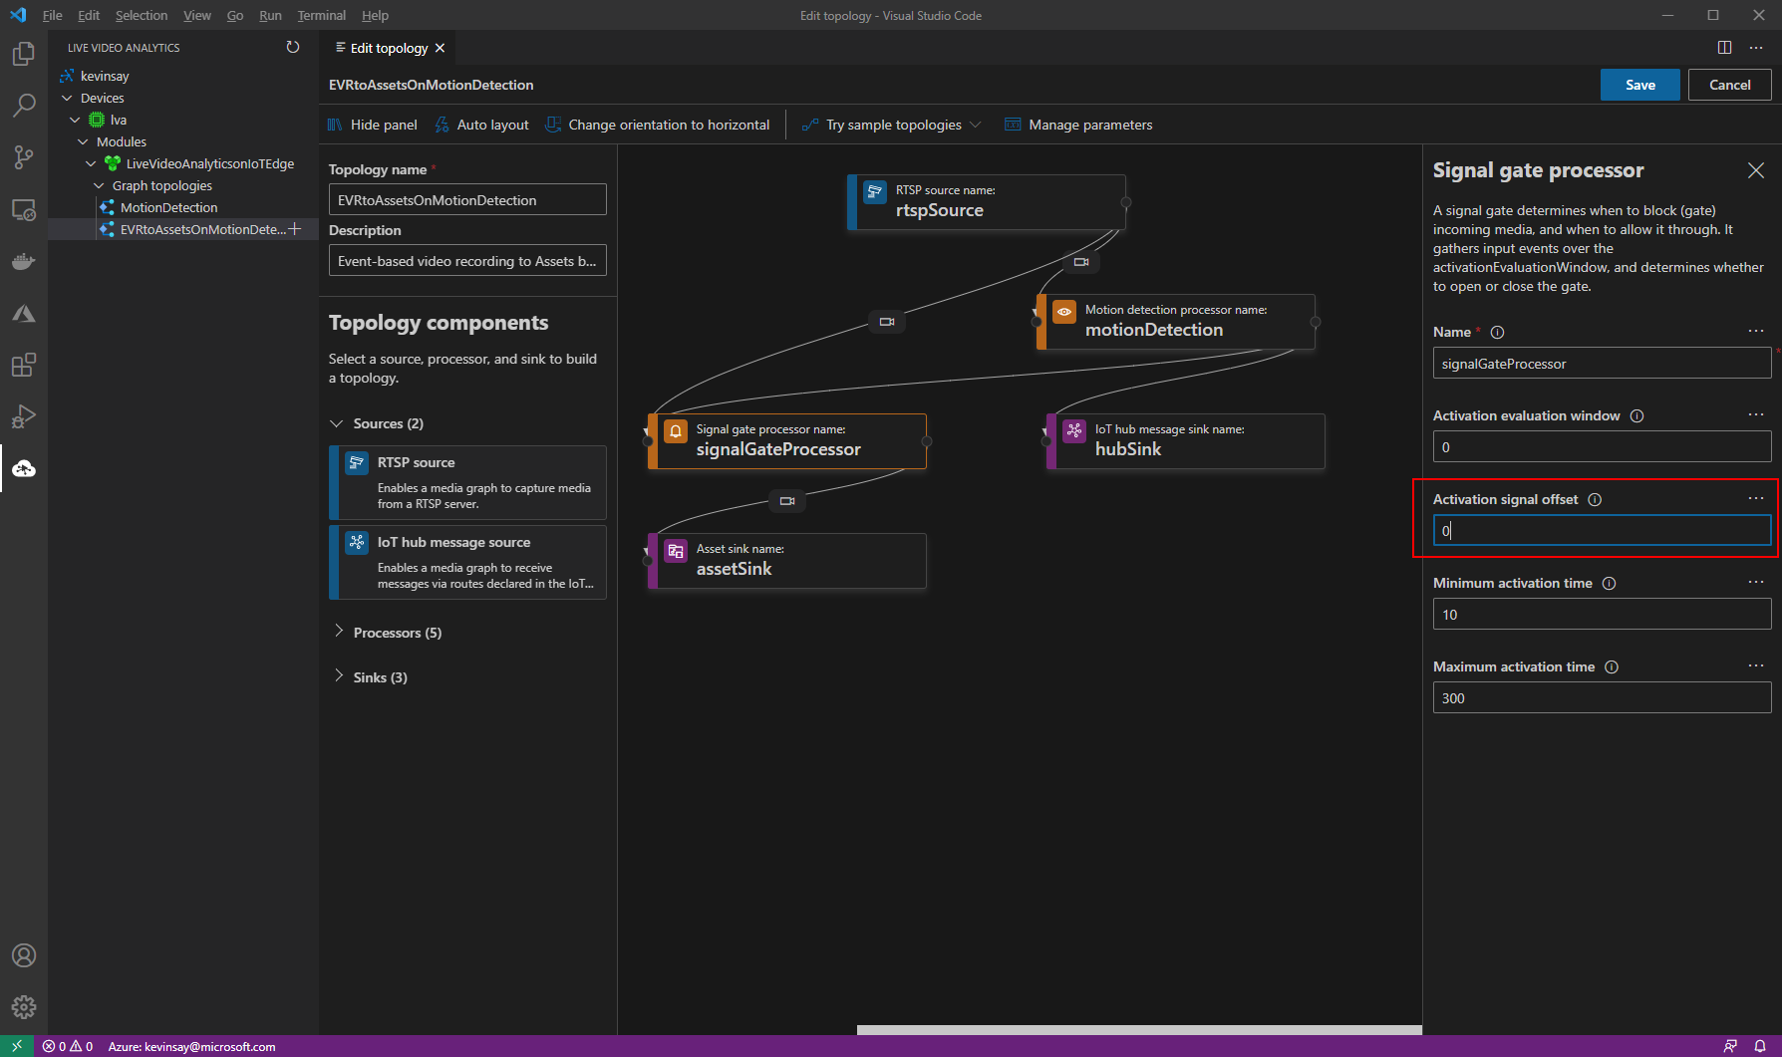Expand the Sinks (3) section

[x=339, y=676]
